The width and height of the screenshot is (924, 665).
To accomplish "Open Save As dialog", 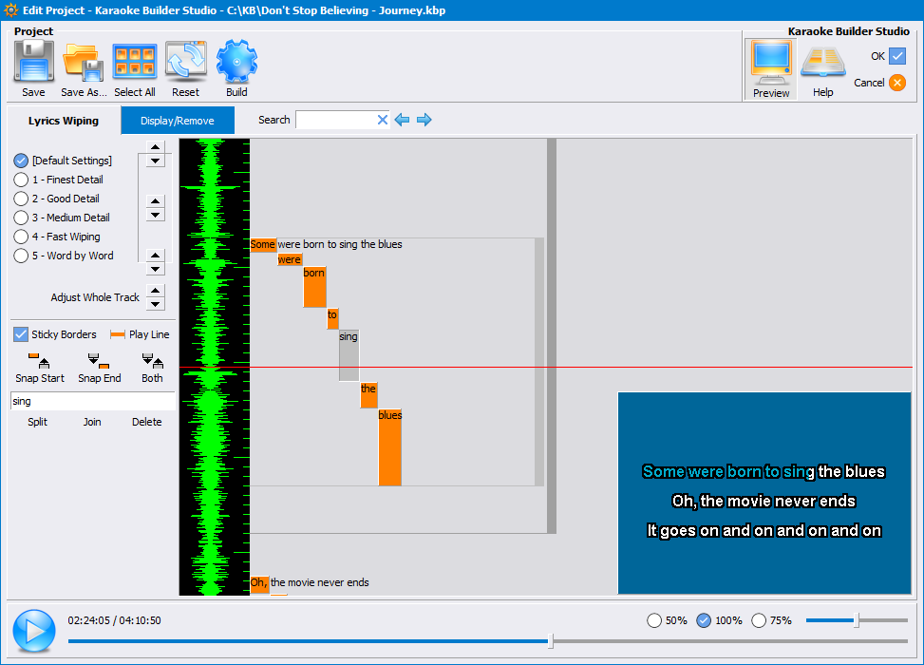I will tap(84, 63).
